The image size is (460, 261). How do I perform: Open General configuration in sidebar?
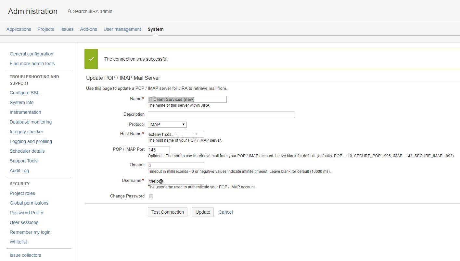32,54
